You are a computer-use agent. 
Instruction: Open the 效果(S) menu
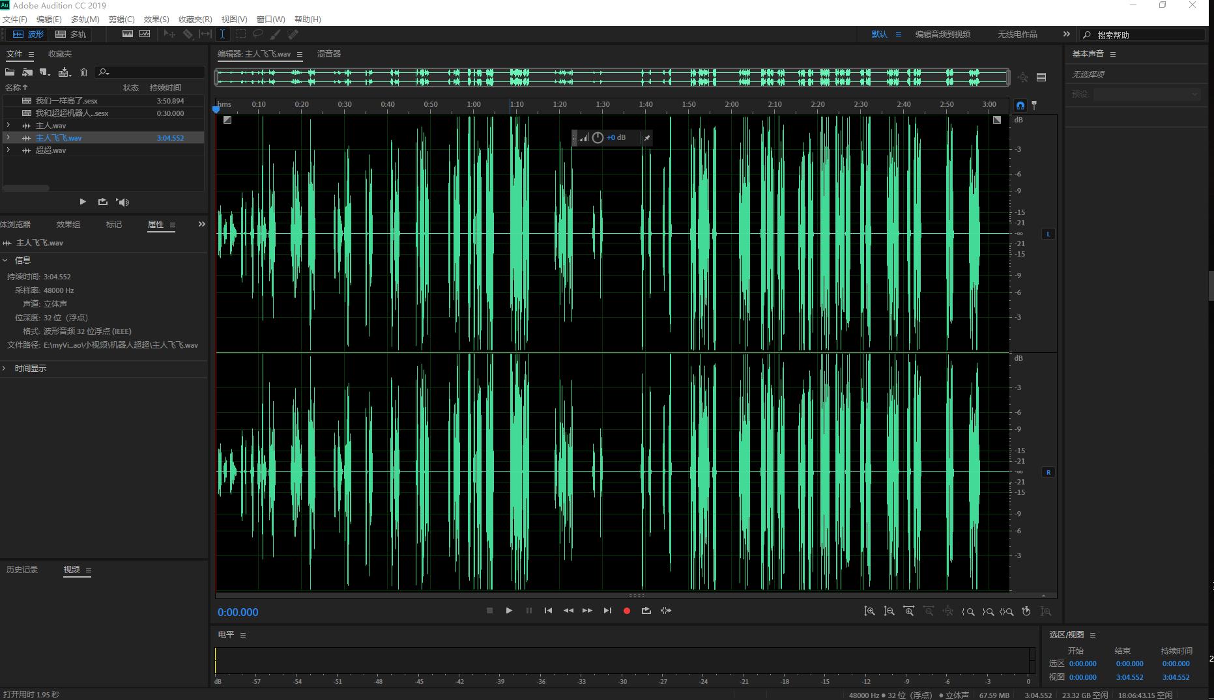(156, 20)
